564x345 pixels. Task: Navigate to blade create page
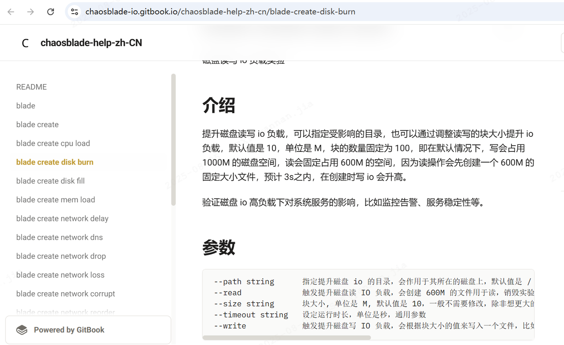click(37, 125)
